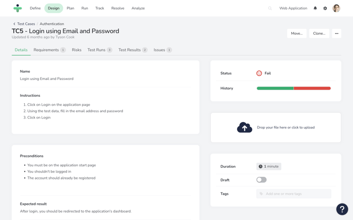The height and width of the screenshot is (220, 353).
Task: Click the red segment of History bar
Action: 312,88
